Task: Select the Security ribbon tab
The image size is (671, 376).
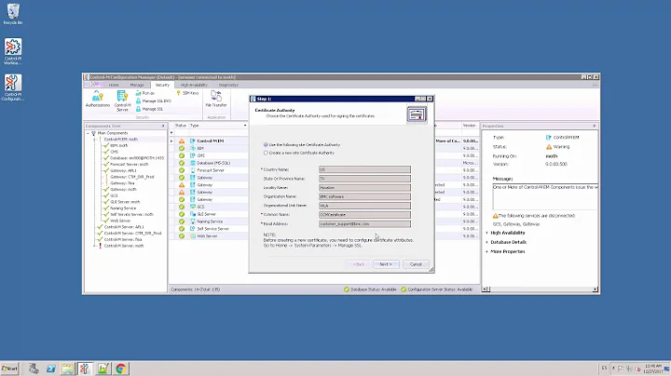Action: pyautogui.click(x=162, y=85)
